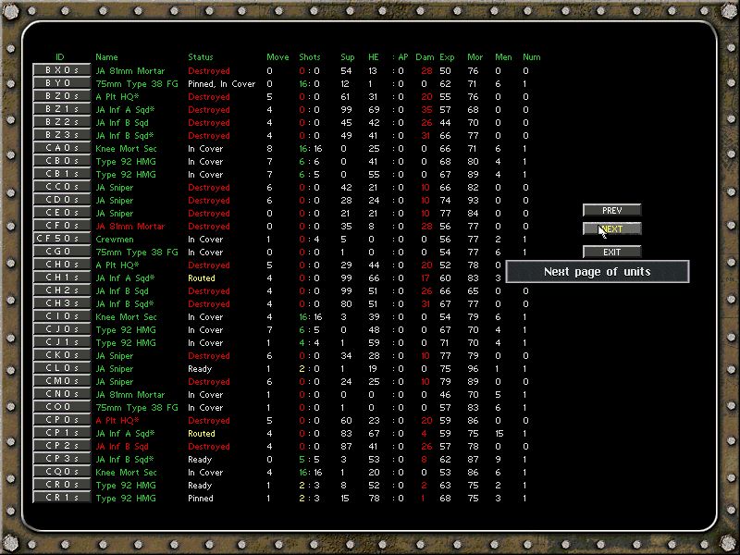
Task: Exit the unit roster screen
Action: [x=612, y=252]
